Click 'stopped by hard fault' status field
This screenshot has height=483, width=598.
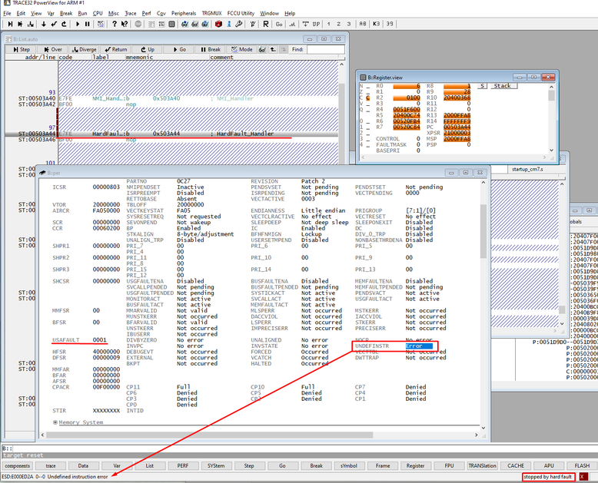pyautogui.click(x=548, y=477)
